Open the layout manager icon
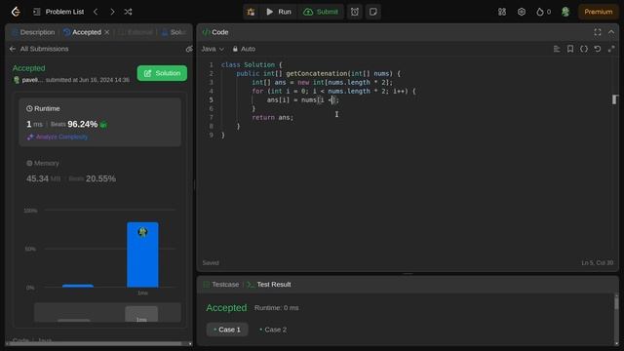The image size is (624, 351). pos(502,12)
